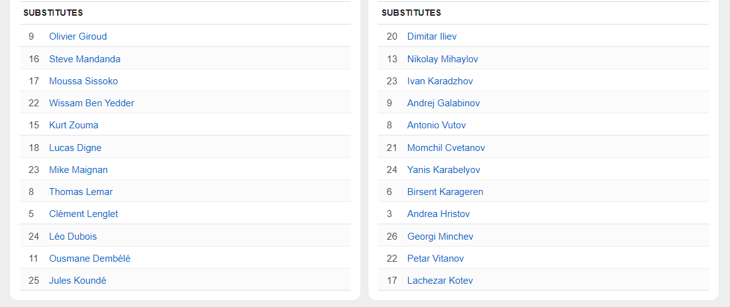
Task: Select Antonio Vutov from the substitutes
Action: [x=436, y=125]
